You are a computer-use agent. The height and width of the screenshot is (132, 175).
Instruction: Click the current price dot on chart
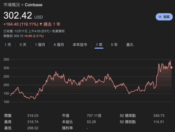(171, 67)
